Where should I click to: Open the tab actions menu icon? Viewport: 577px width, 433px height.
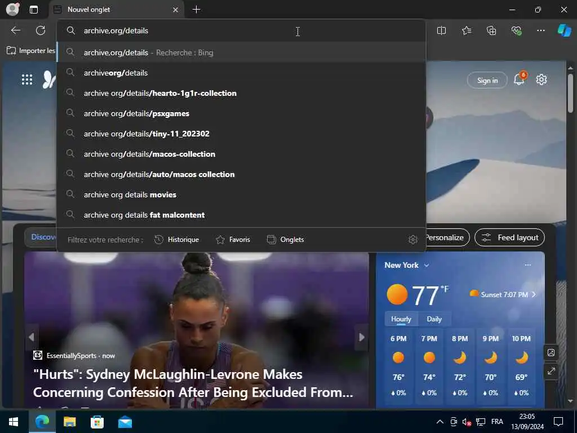coord(34,10)
